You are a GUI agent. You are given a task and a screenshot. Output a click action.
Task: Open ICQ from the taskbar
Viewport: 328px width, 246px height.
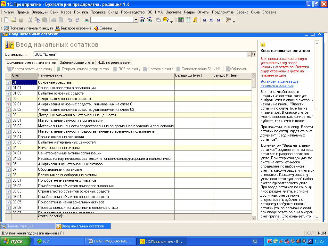coord(59,242)
